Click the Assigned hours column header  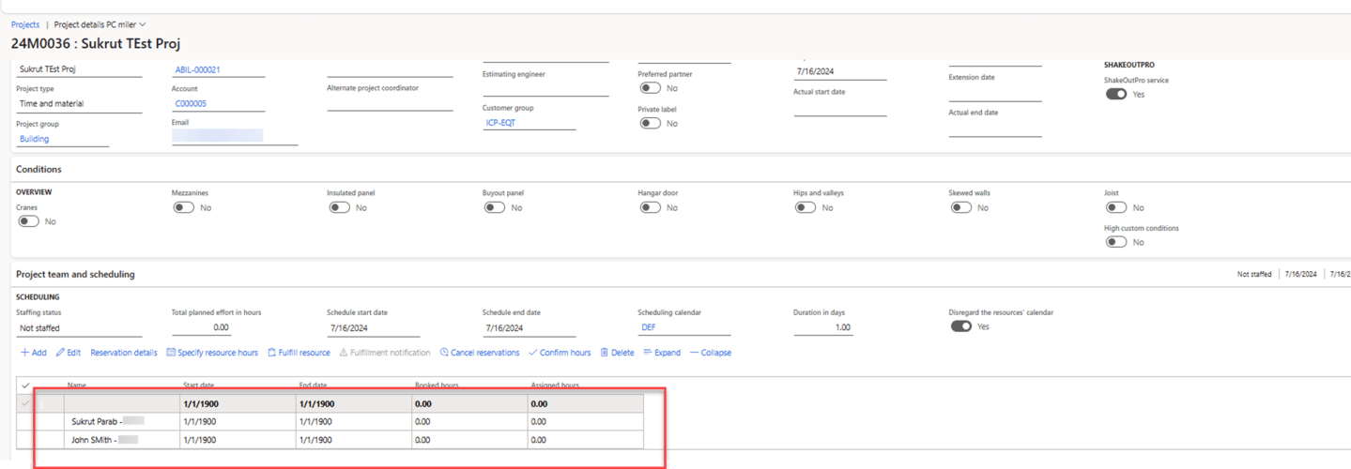555,386
